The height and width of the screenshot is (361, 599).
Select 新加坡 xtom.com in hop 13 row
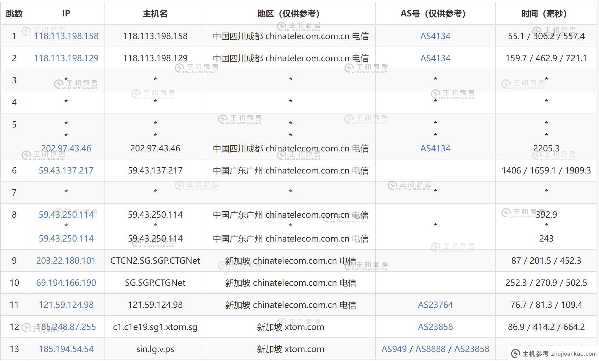tap(291, 349)
